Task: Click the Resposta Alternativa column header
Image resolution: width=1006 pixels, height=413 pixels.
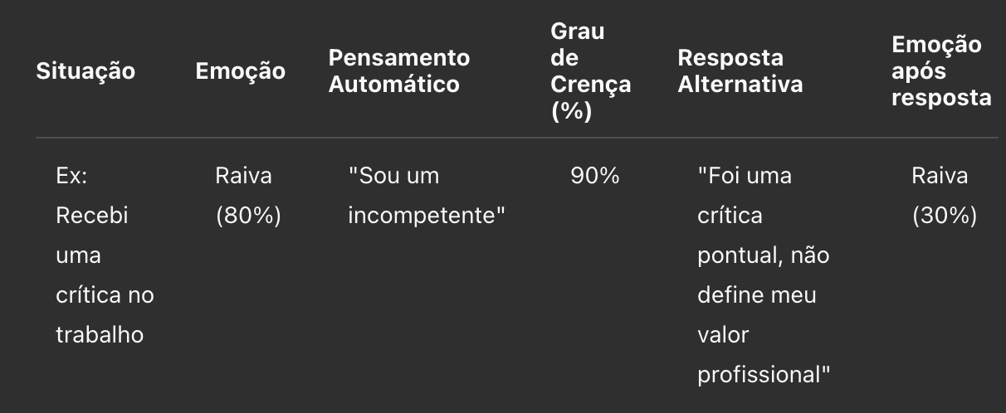Action: [740, 71]
